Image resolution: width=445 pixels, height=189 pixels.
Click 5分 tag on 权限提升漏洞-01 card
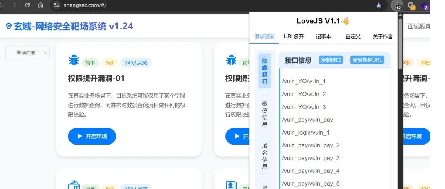(110, 63)
